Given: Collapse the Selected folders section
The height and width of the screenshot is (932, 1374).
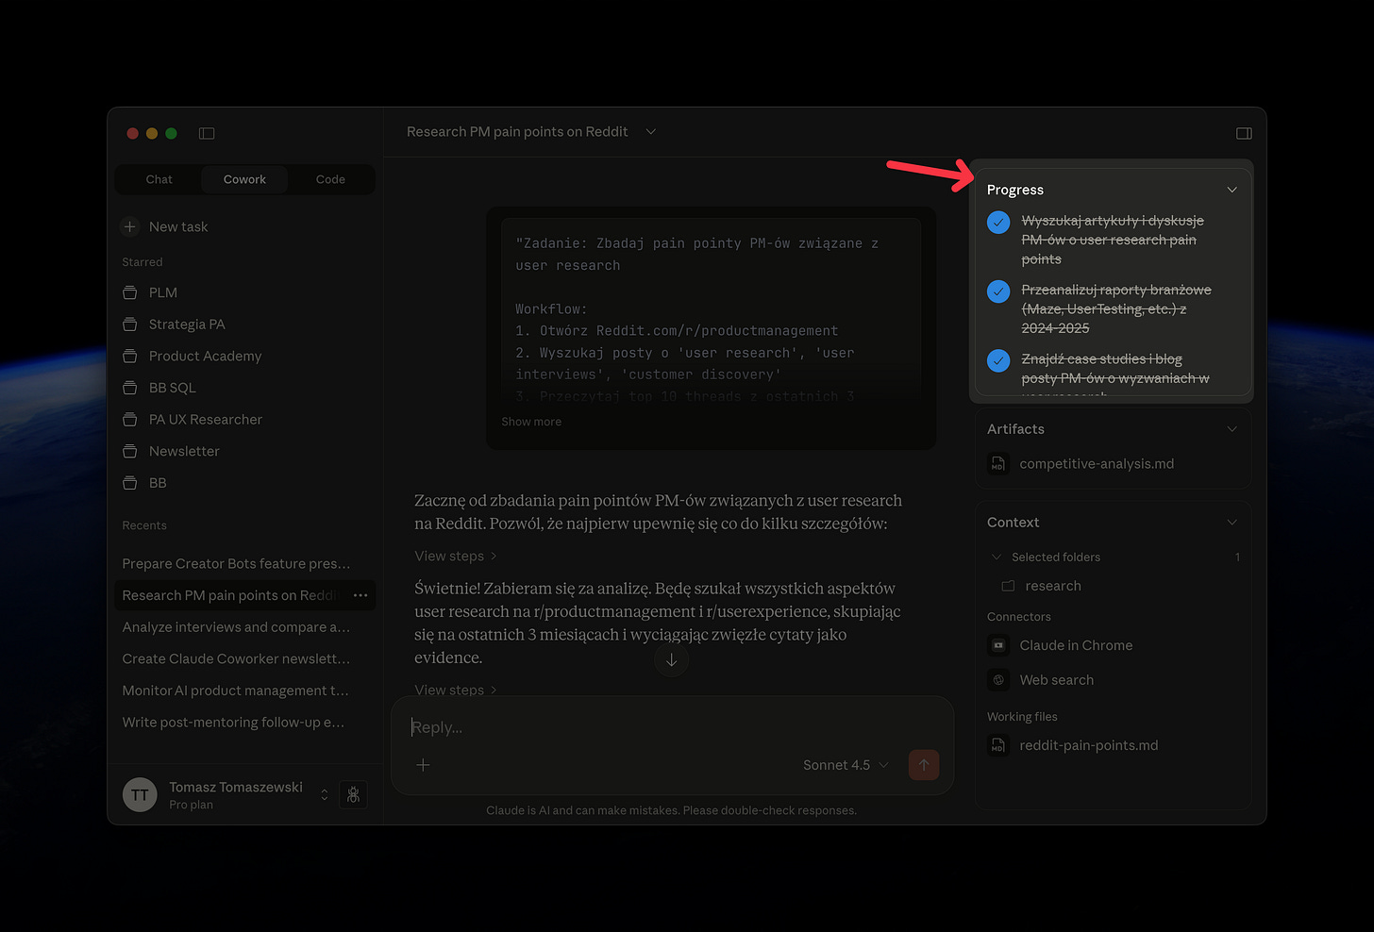Looking at the screenshot, I should (x=997, y=558).
